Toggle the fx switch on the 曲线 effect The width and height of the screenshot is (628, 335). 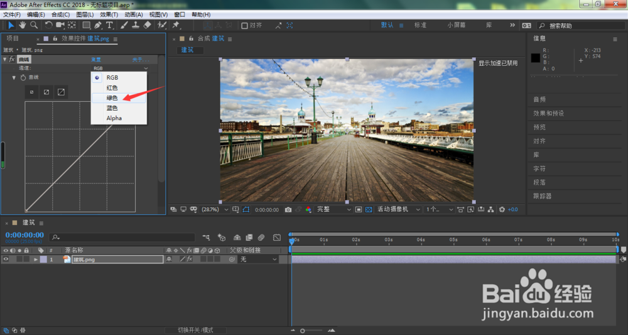(12, 59)
